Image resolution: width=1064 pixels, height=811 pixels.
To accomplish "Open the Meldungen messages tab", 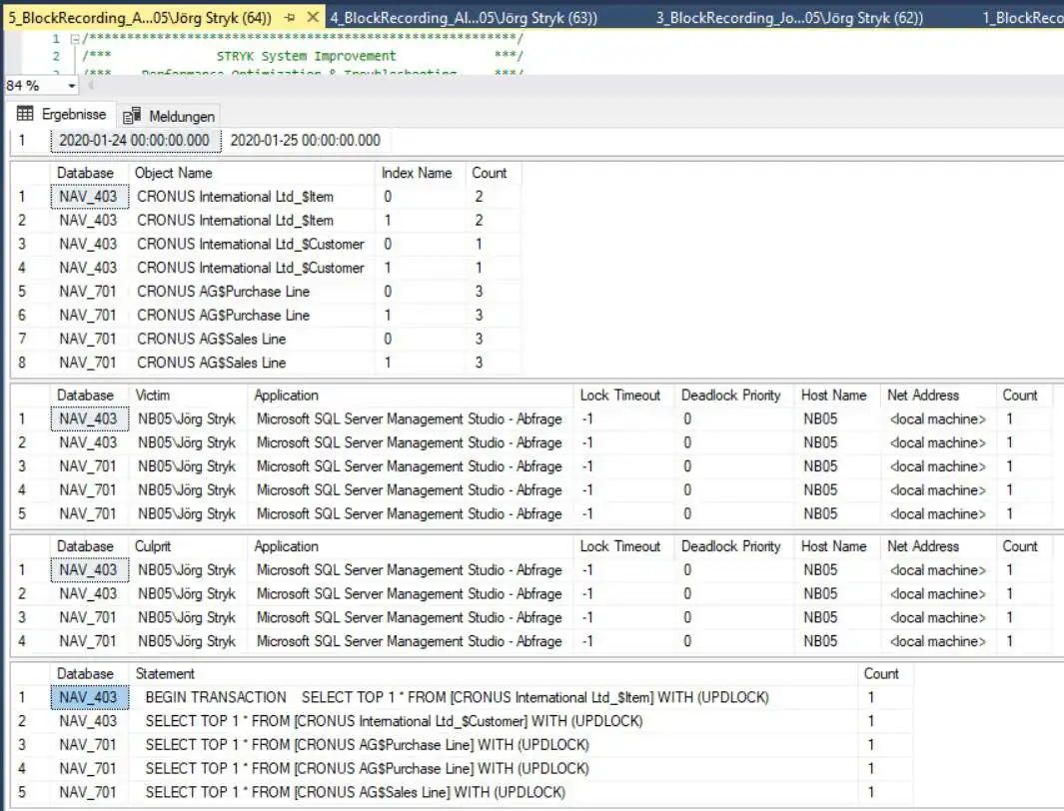I will click(x=169, y=117).
